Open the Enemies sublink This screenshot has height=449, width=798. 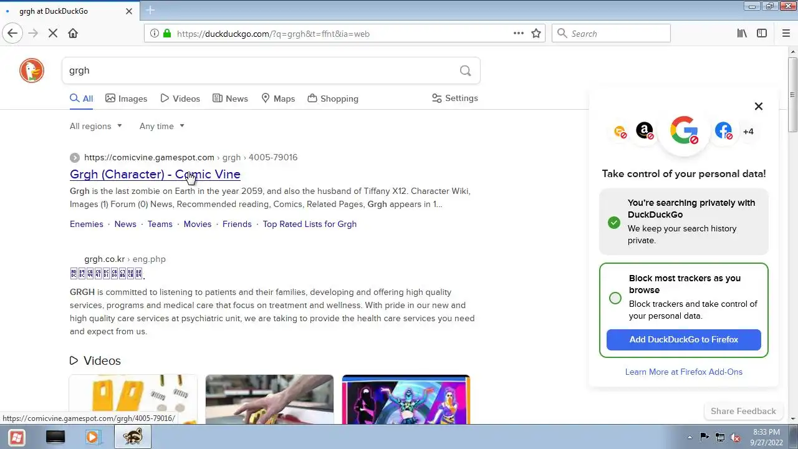[x=87, y=224]
